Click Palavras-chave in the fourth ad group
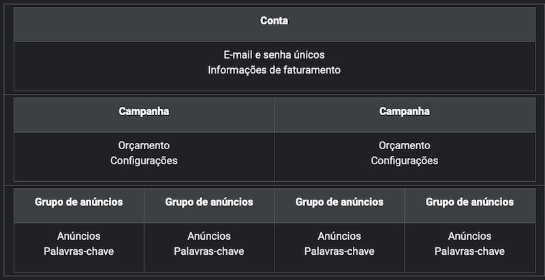 point(470,251)
